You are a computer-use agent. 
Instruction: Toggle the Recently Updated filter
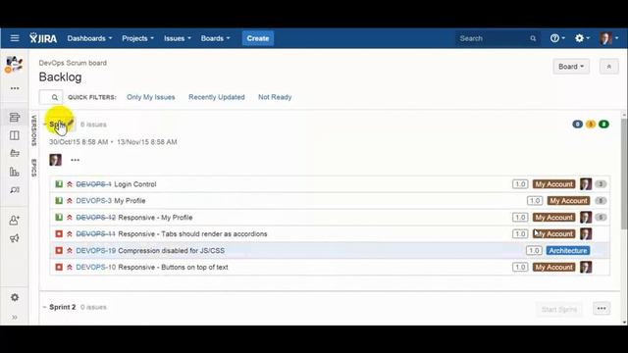(x=217, y=97)
